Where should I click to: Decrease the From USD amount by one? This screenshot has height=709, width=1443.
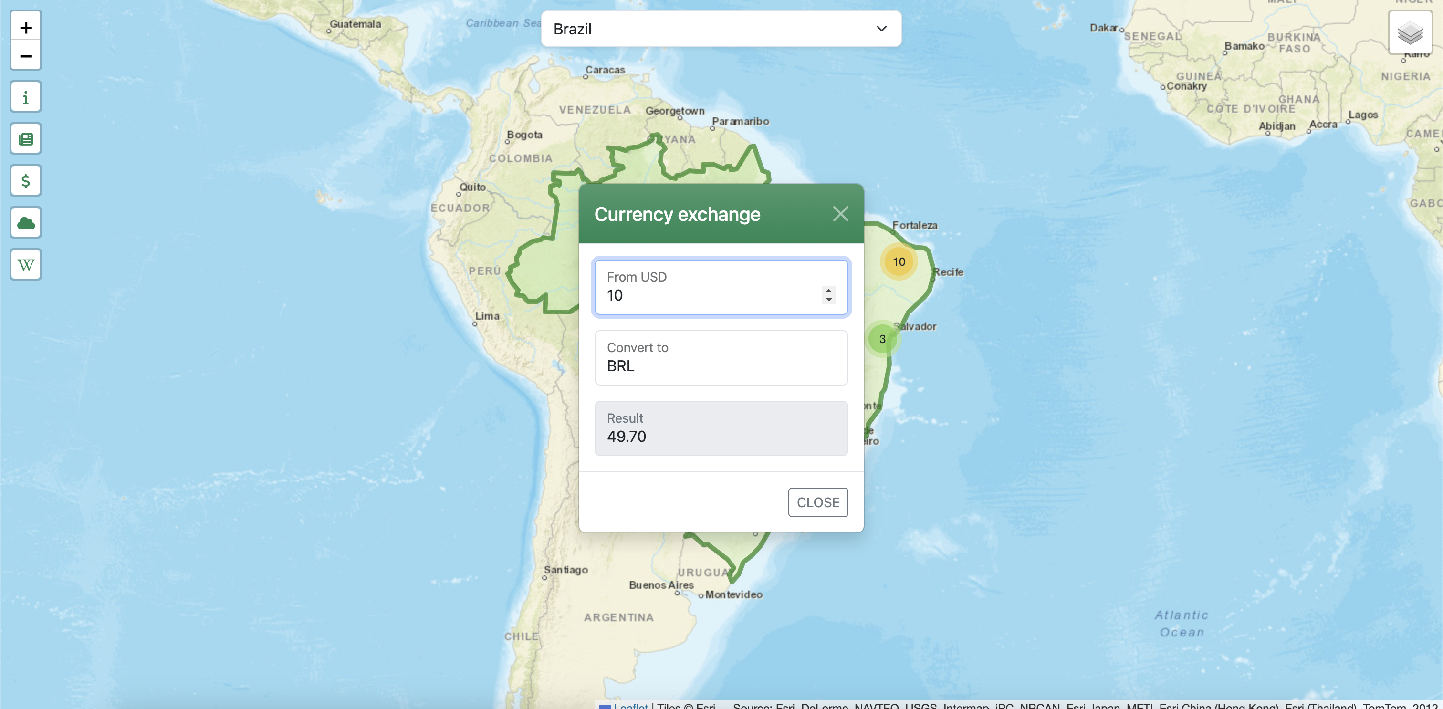pos(828,300)
